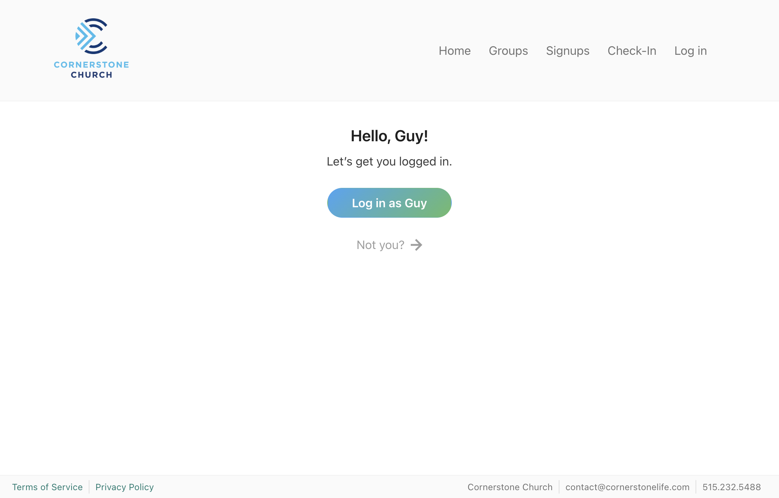Click the Let's get you logged in text
The width and height of the screenshot is (779, 498).
[389, 161]
